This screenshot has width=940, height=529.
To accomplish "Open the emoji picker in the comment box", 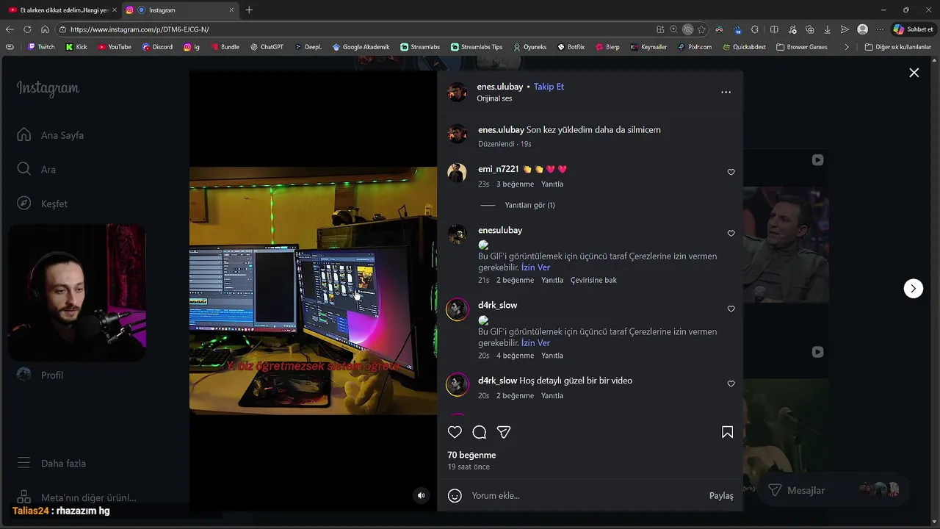I will [x=455, y=496].
